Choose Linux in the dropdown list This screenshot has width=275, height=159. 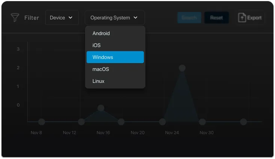(99, 81)
